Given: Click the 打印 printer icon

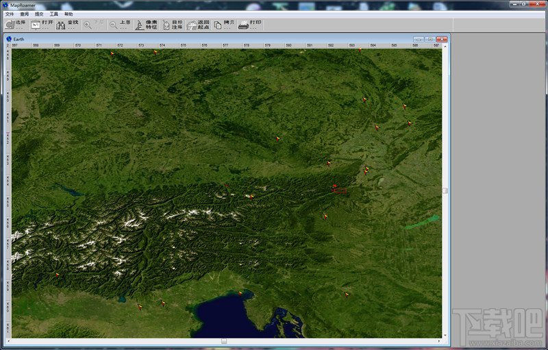Looking at the screenshot, I should [243, 25].
